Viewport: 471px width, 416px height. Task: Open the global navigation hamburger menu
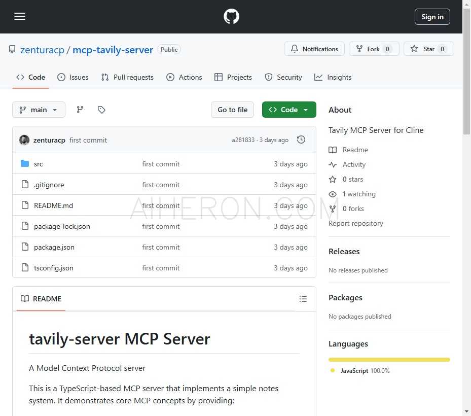coord(20,16)
